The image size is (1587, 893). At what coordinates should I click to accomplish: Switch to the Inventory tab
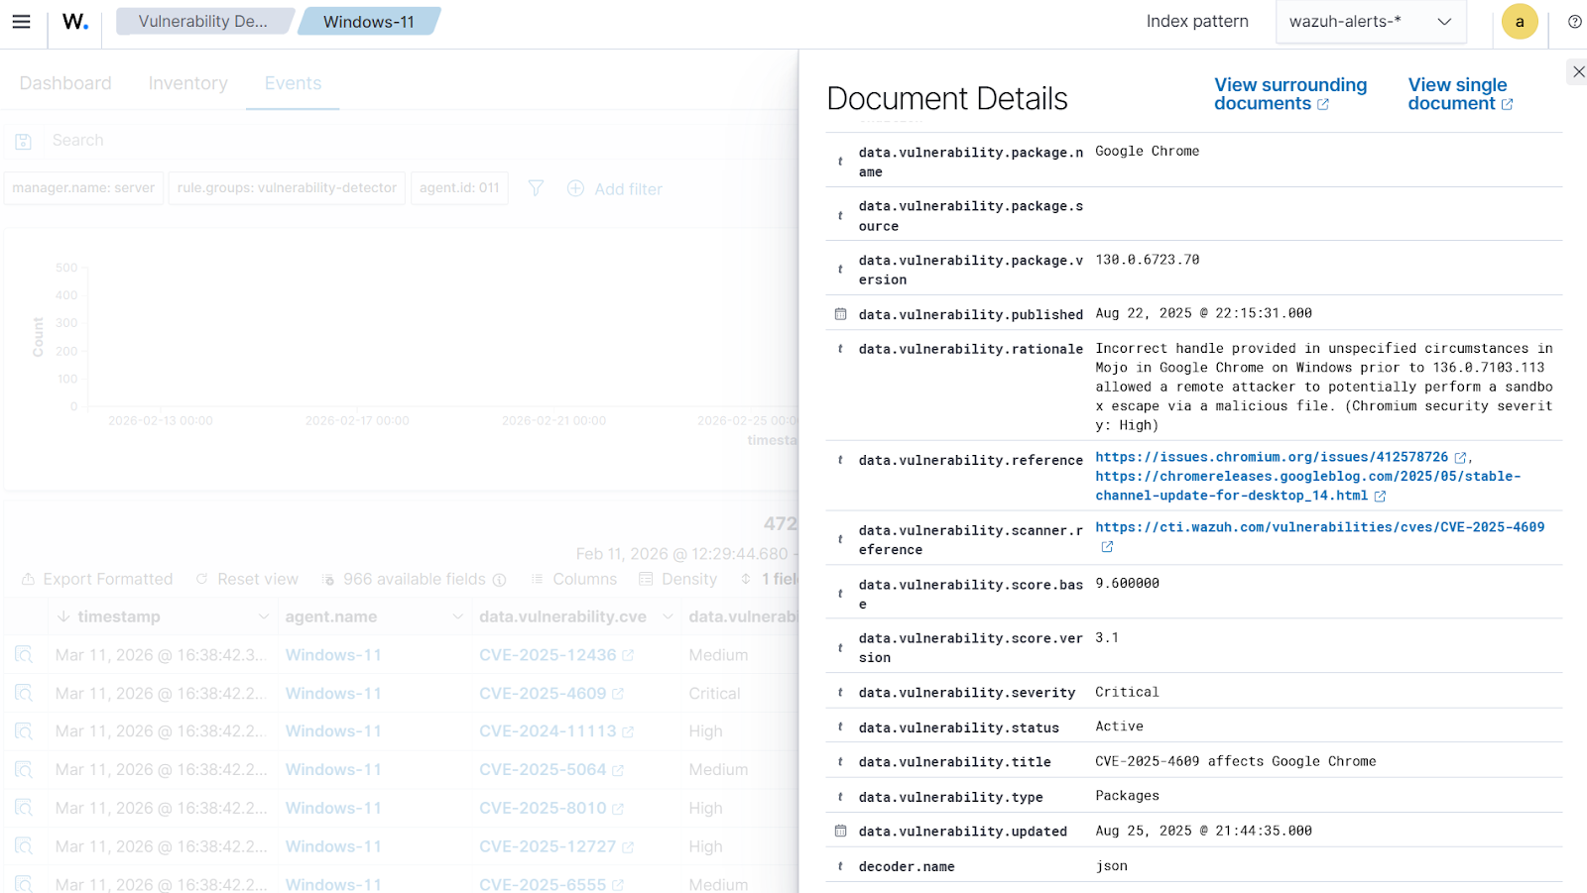click(x=187, y=83)
